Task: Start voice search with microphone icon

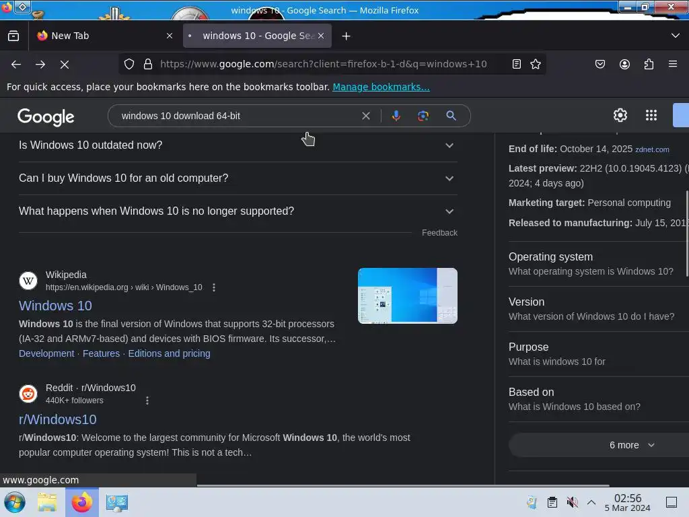Action: (396, 116)
